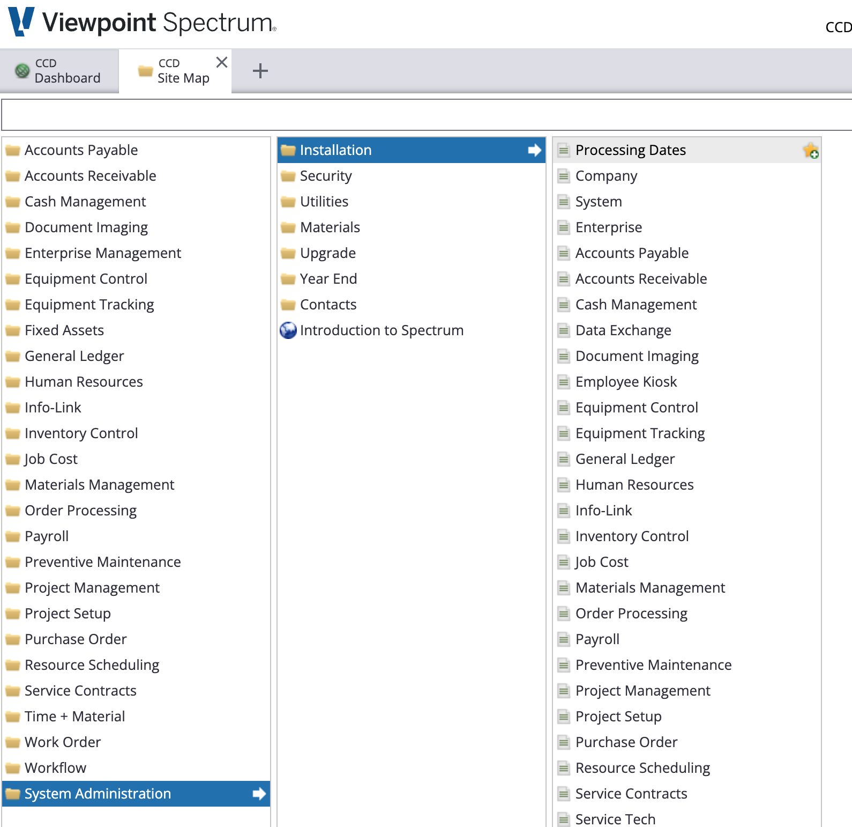This screenshot has width=852, height=827.
Task: Open the Materials Management folder in left column
Action: pyautogui.click(x=136, y=485)
